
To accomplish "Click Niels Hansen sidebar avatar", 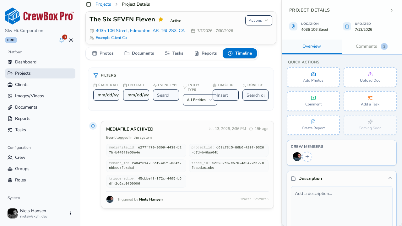I will pyautogui.click(x=13, y=213).
